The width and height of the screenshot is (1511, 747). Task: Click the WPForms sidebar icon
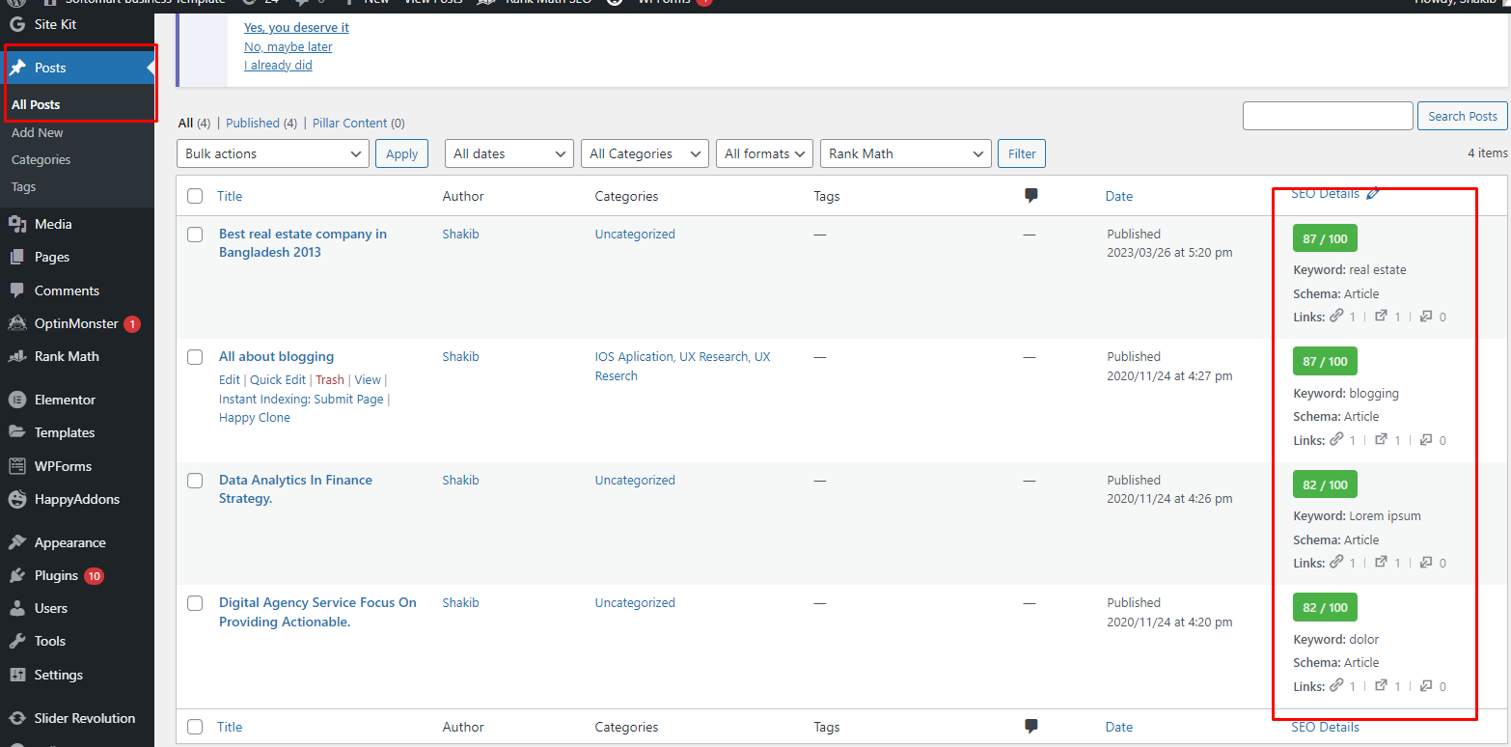(x=17, y=466)
